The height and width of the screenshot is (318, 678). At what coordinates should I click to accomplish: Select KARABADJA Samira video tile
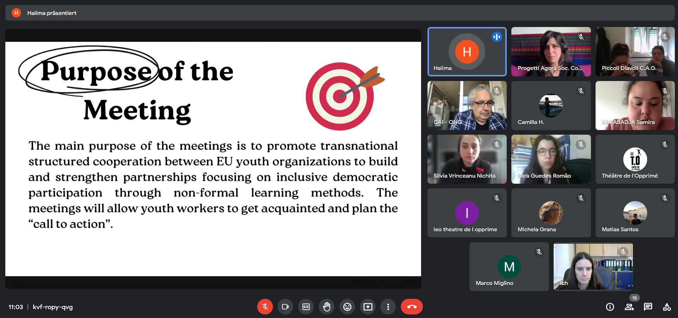pos(635,105)
